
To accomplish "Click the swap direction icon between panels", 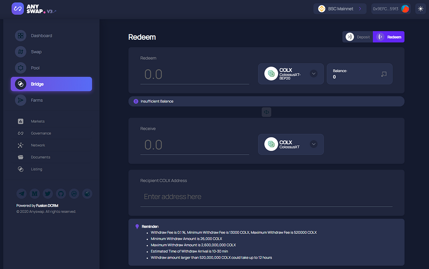I will 266,112.
